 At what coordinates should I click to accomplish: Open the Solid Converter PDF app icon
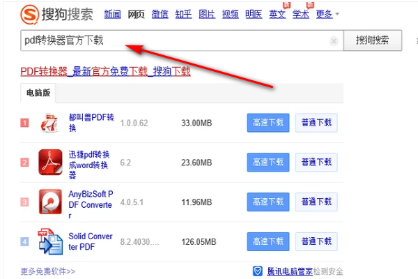[50, 241]
